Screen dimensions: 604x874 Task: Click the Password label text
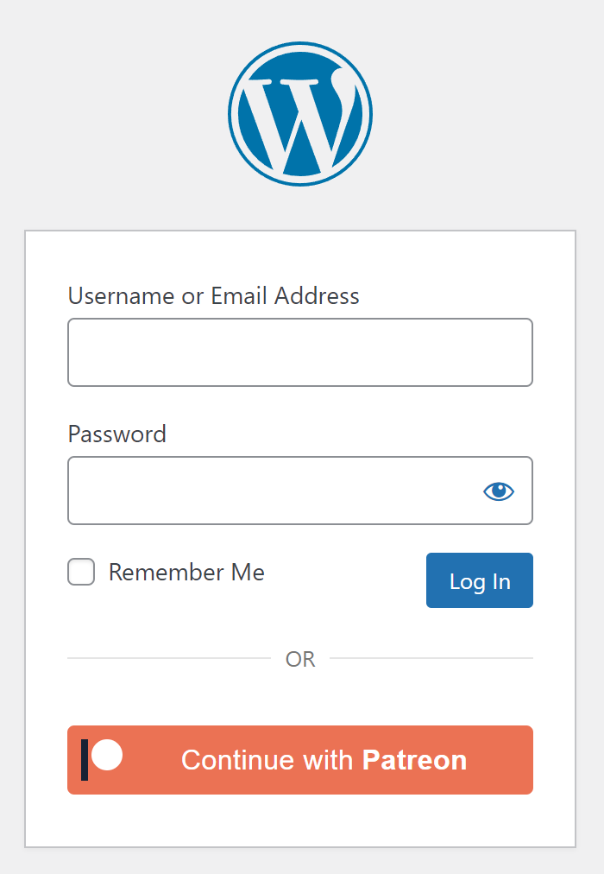coord(117,434)
